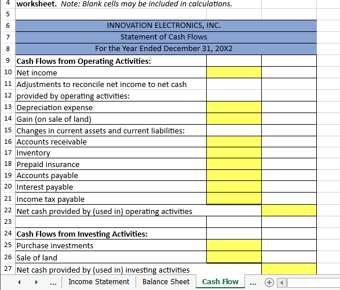Select row header 10
This screenshot has height=290, width=340.
pyautogui.click(x=8, y=72)
